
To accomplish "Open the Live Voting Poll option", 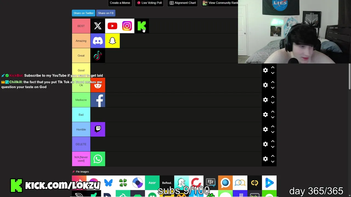I will coord(149,3).
